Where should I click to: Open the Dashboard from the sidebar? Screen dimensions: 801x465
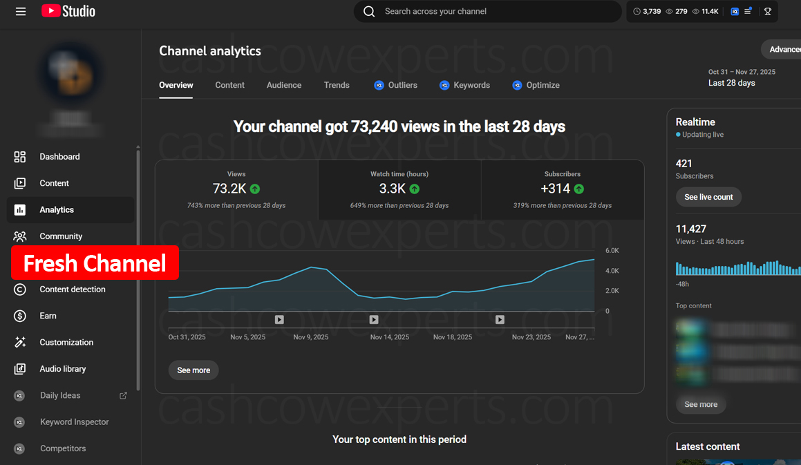pyautogui.click(x=59, y=157)
